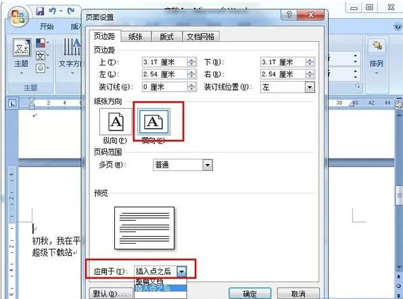Click the 右 right margin field

click(283, 74)
